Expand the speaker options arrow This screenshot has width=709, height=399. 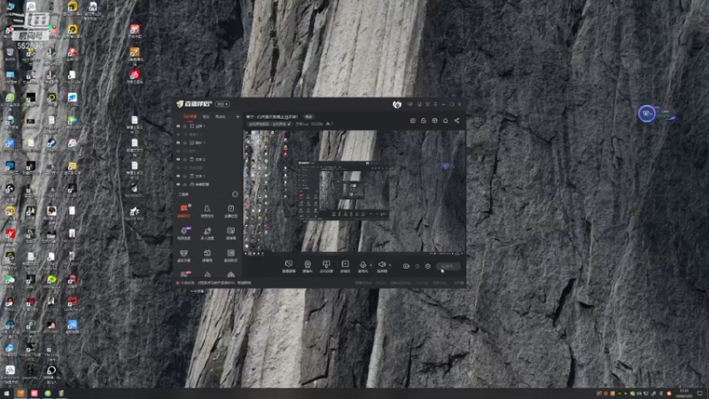pos(390,265)
